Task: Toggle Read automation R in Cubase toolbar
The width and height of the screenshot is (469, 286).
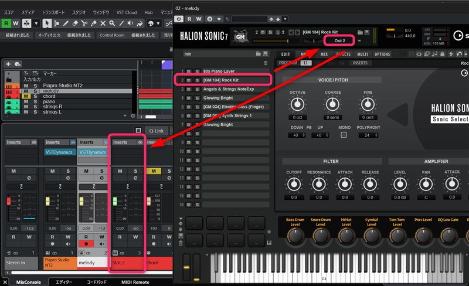Action: [6, 23]
